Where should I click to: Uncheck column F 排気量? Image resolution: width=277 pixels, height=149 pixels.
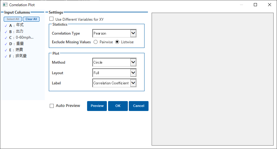click(x=6, y=56)
